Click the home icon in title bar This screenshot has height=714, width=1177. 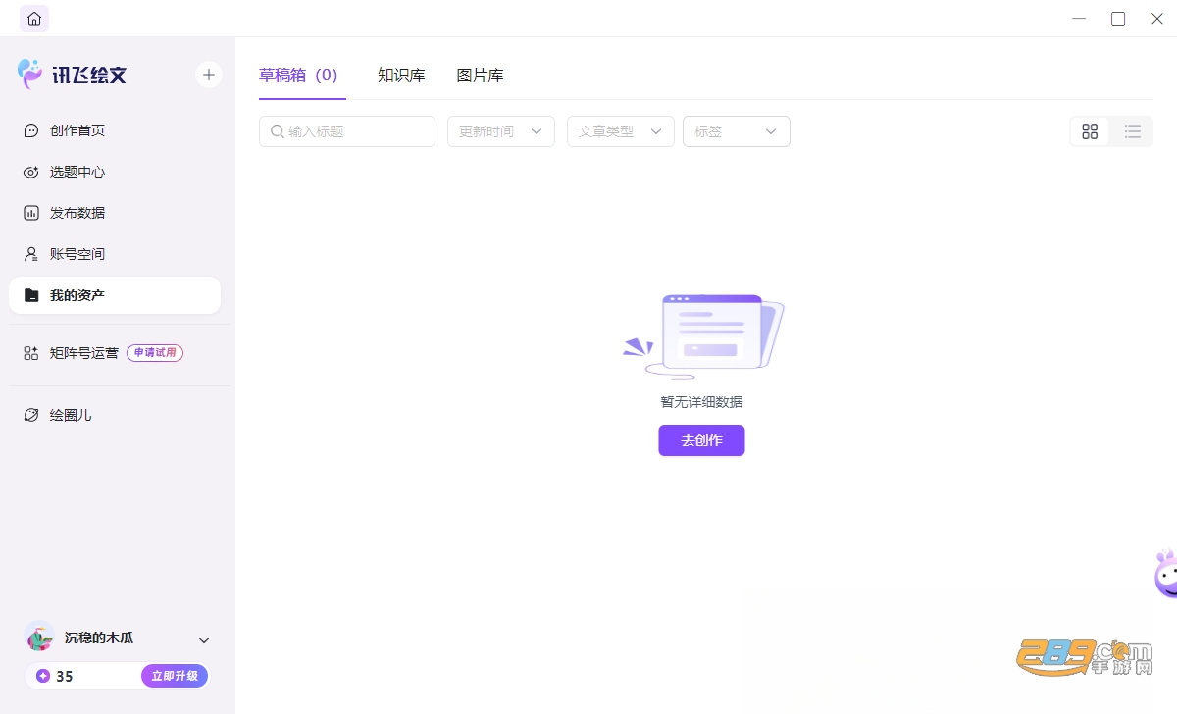[x=34, y=19]
